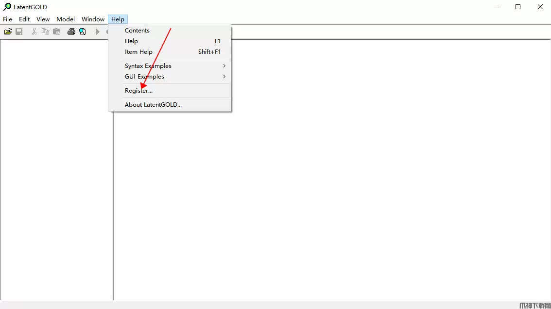Click the LatentGOLD title bar app icon

(x=7, y=7)
